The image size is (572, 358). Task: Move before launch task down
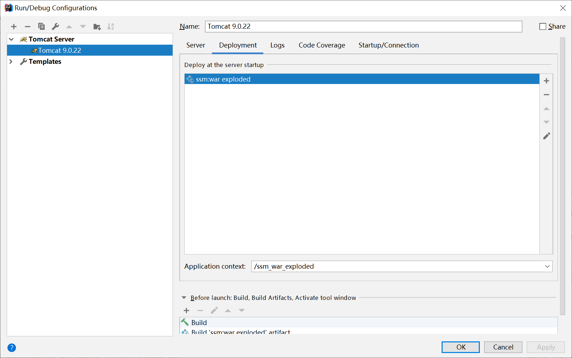point(242,311)
